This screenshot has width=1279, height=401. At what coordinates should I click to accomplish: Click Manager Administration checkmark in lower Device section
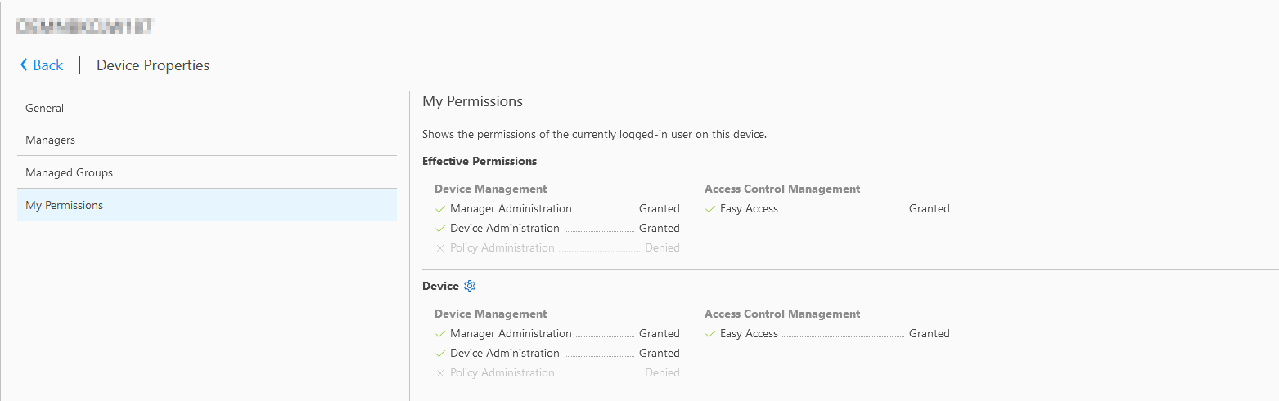click(x=440, y=334)
